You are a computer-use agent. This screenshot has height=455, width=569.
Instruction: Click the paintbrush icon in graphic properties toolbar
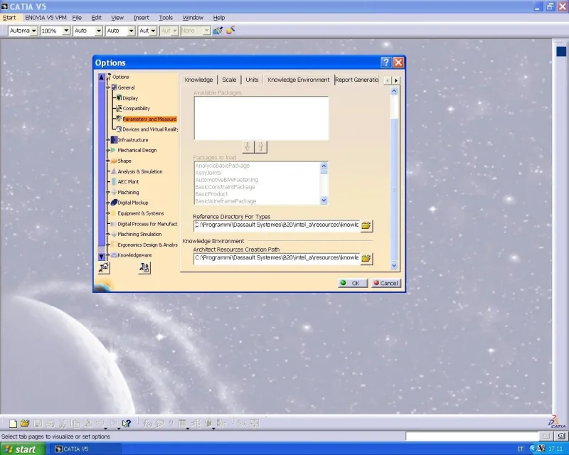click(218, 31)
